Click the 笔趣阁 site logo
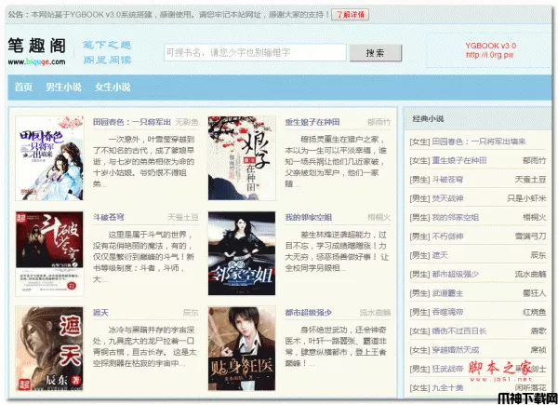 click(36, 51)
